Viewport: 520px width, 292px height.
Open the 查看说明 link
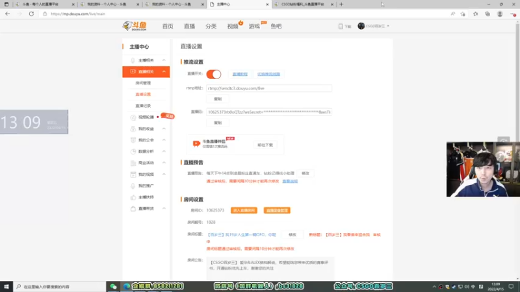coord(290,182)
